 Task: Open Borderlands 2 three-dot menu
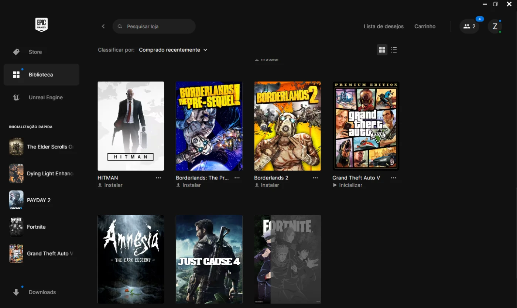315,178
